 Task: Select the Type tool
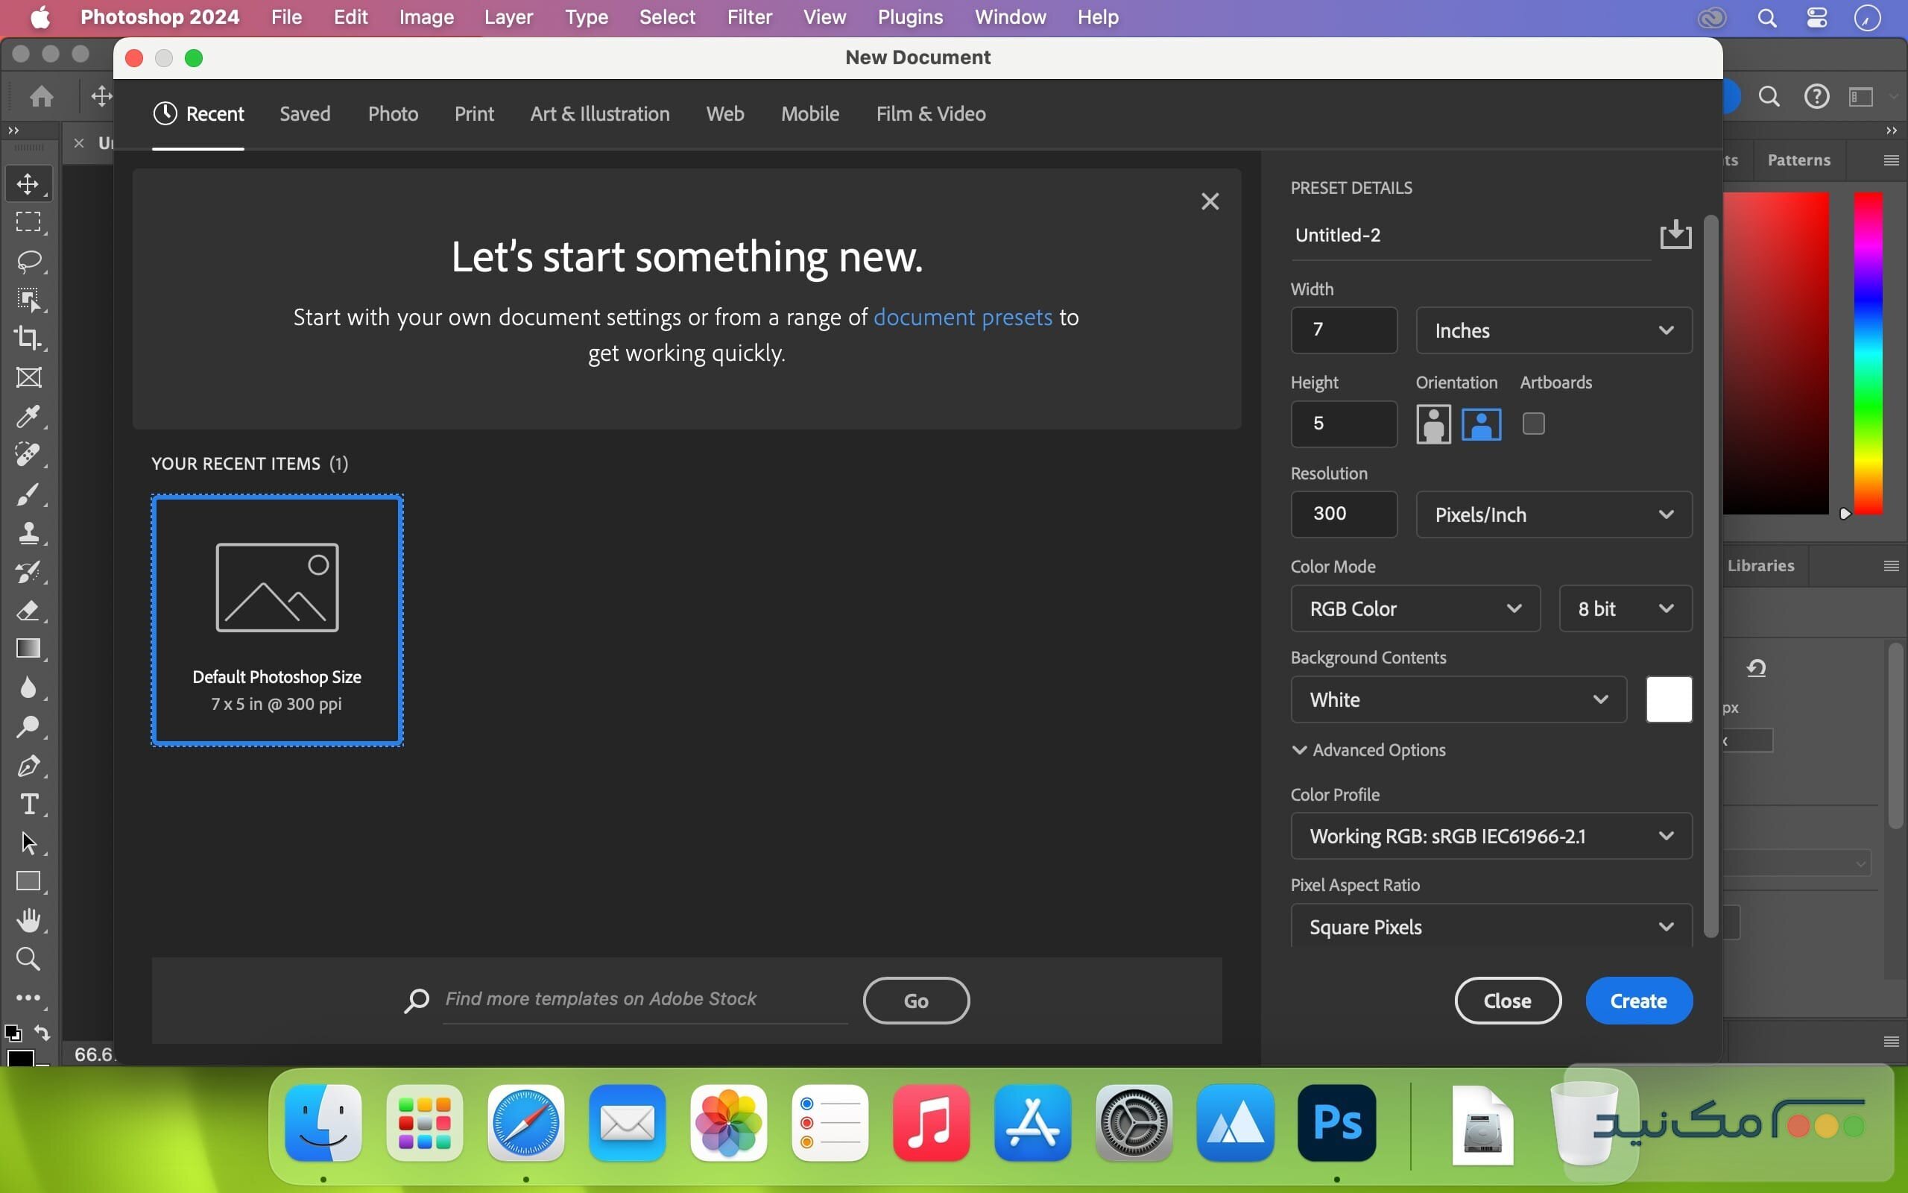[29, 804]
